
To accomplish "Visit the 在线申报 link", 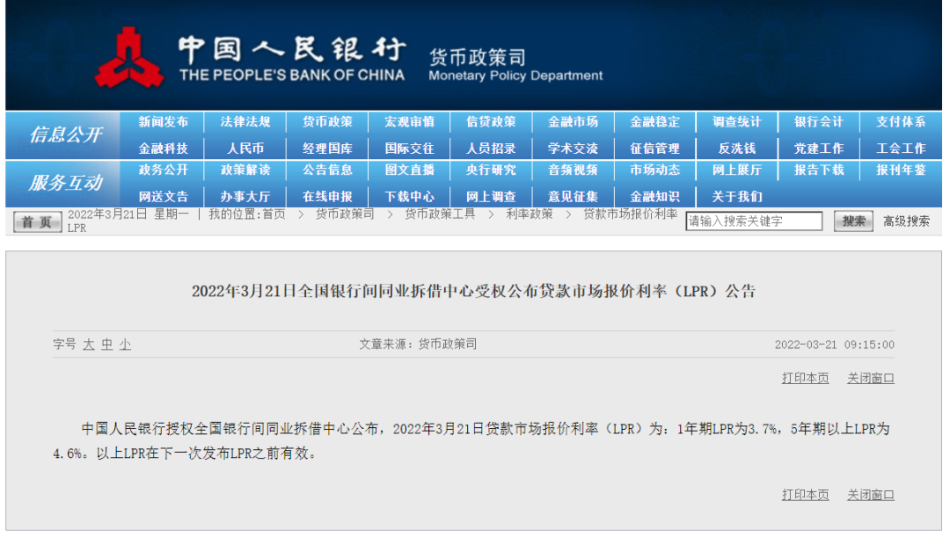I will point(327,197).
